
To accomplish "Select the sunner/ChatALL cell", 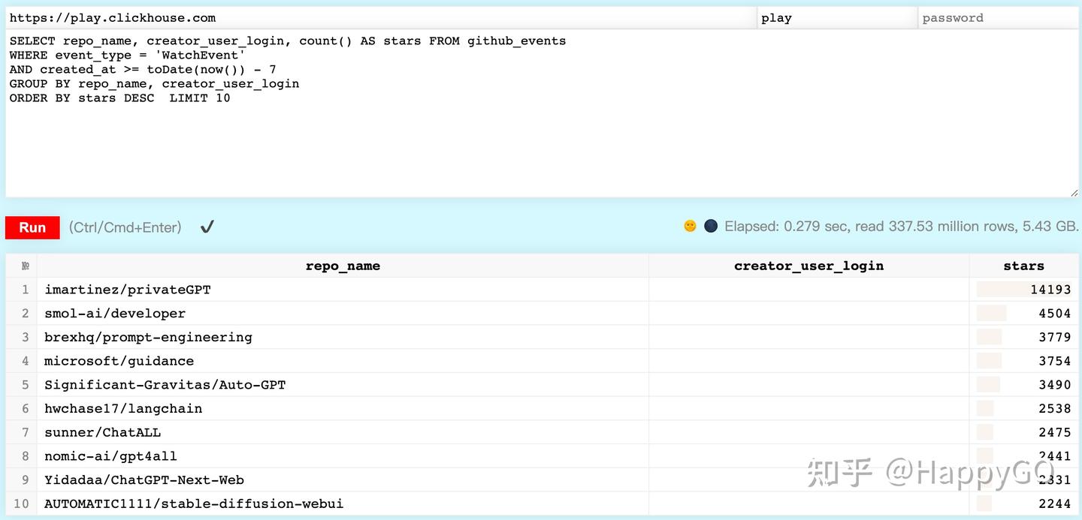I will point(343,432).
